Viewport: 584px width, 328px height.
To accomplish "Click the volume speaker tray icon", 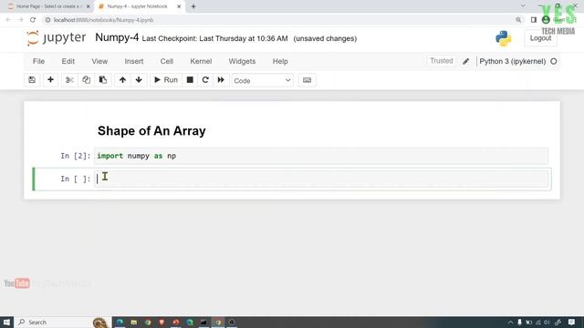I will pos(547,322).
